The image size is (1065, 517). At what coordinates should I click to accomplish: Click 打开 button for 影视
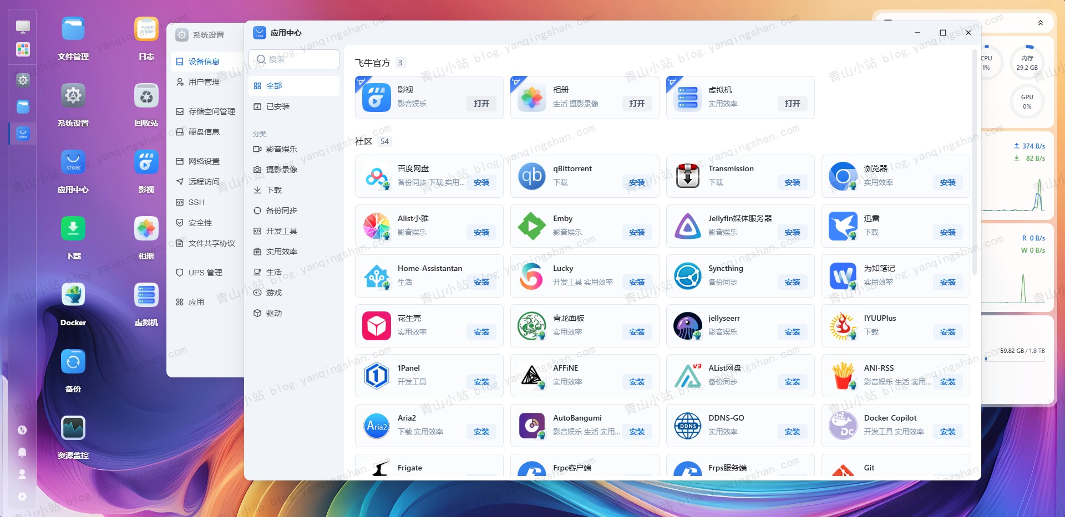481,104
